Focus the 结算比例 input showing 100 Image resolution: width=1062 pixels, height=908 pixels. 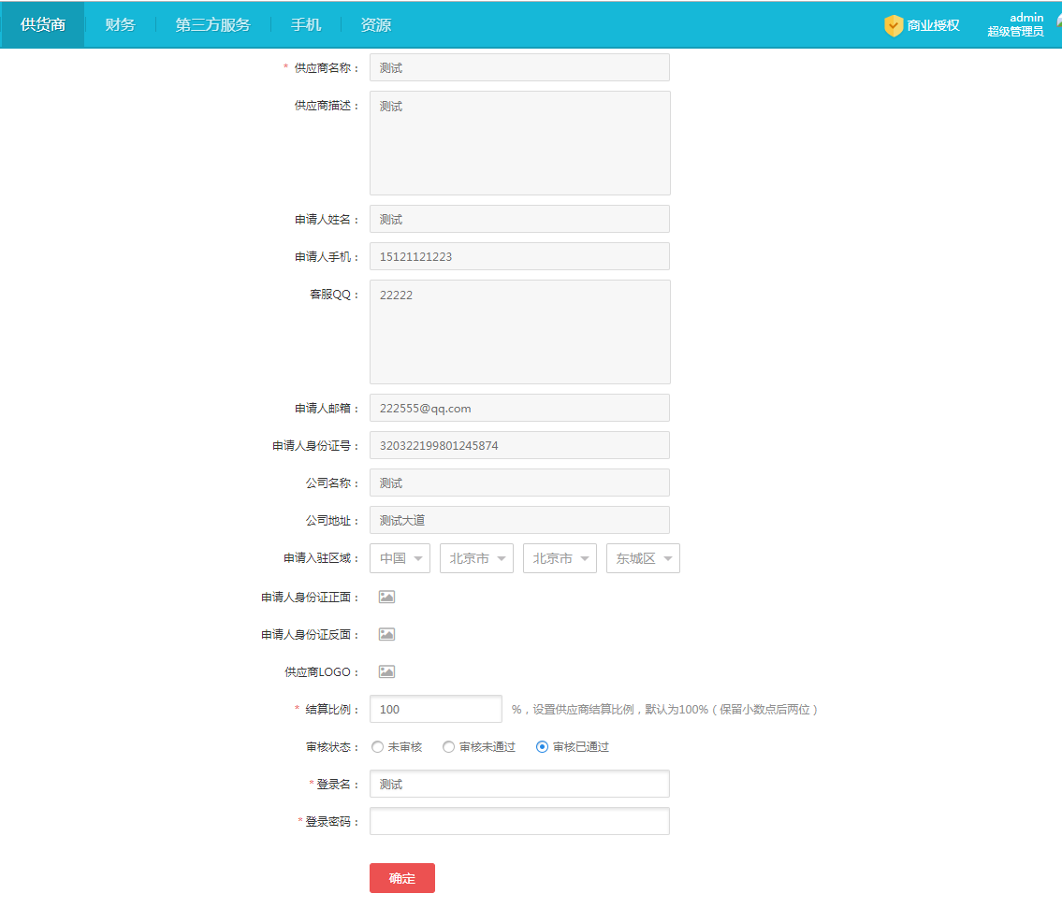pos(435,709)
